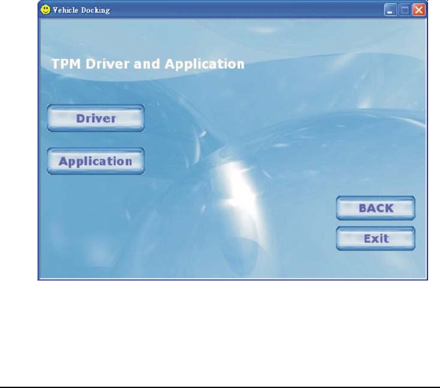
Task: Close the Vehicle Docking window
Action: (x=419, y=10)
